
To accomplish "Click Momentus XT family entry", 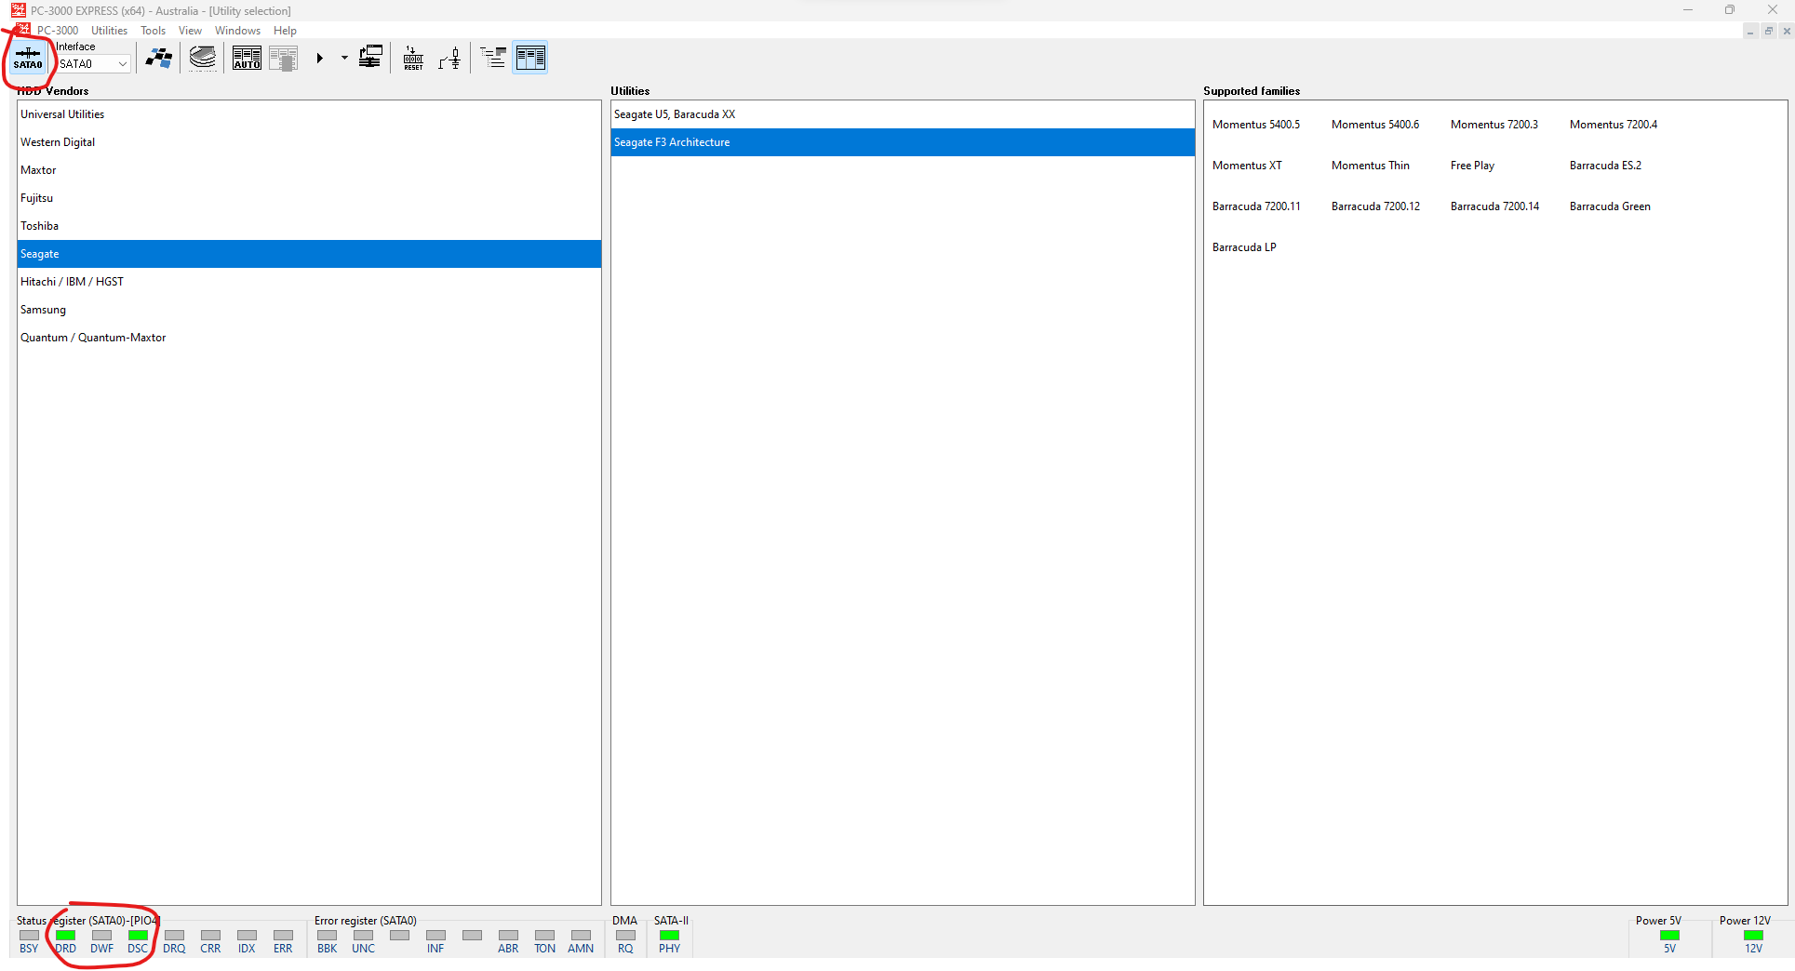I will 1247,166.
